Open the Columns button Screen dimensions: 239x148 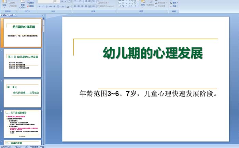click(x=94, y=6)
